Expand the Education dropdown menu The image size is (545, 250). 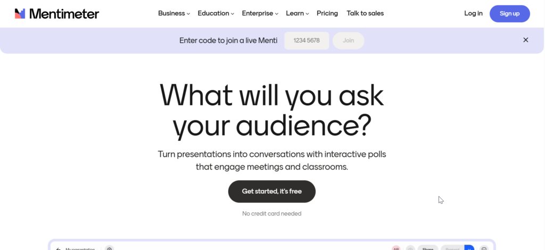click(216, 13)
